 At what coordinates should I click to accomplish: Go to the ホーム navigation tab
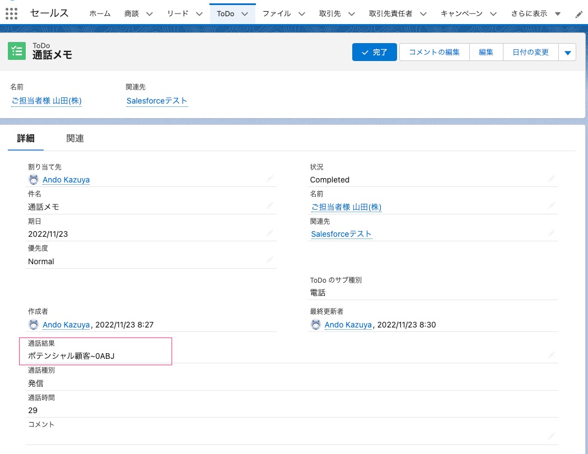click(100, 14)
